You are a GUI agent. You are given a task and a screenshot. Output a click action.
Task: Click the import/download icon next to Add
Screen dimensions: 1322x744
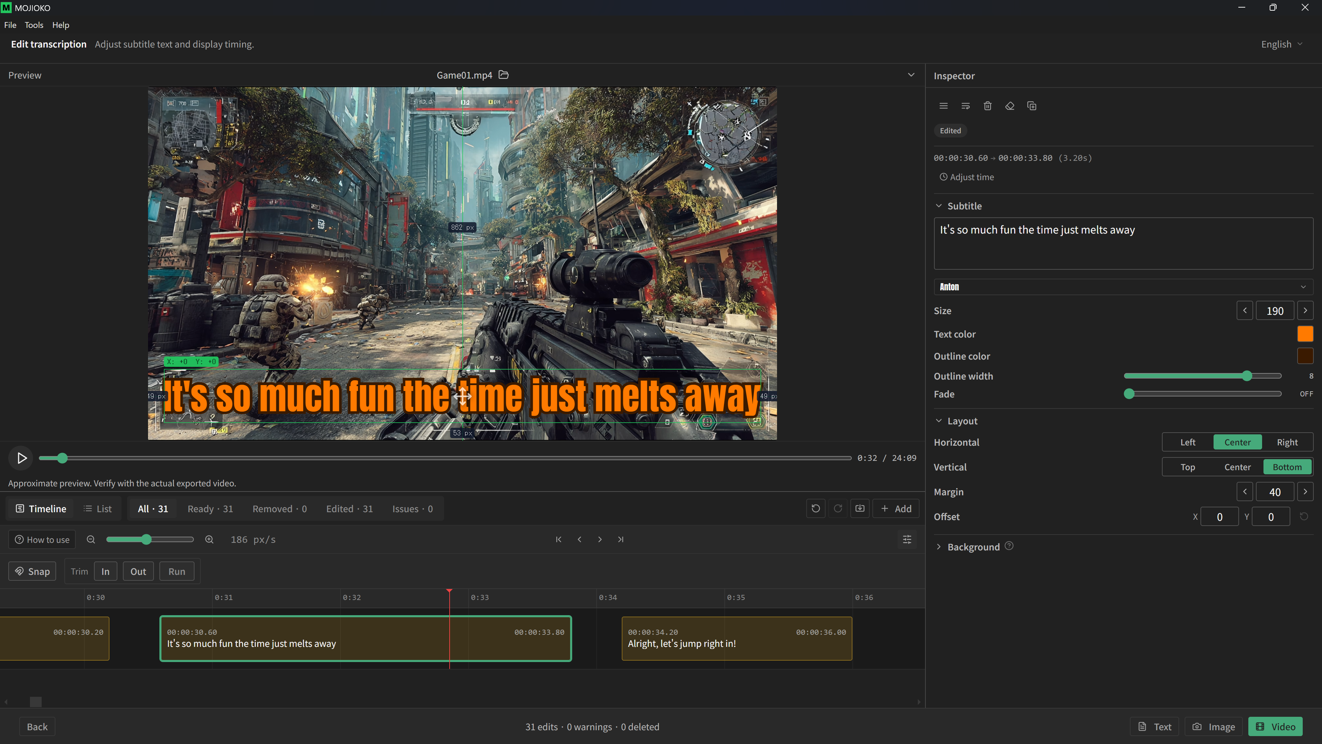pos(860,508)
